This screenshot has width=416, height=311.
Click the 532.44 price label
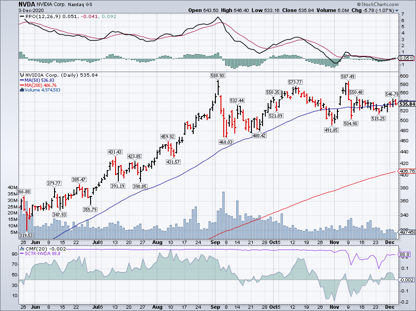pos(237,100)
